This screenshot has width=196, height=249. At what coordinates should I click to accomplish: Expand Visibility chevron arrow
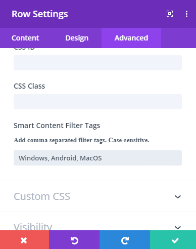click(178, 227)
